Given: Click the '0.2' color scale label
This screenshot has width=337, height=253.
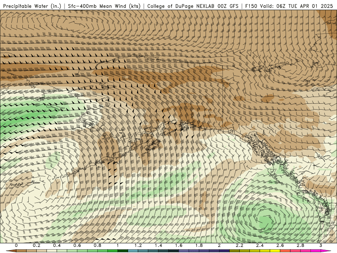Looking at the screenshot, I should pyautogui.click(x=37, y=245).
